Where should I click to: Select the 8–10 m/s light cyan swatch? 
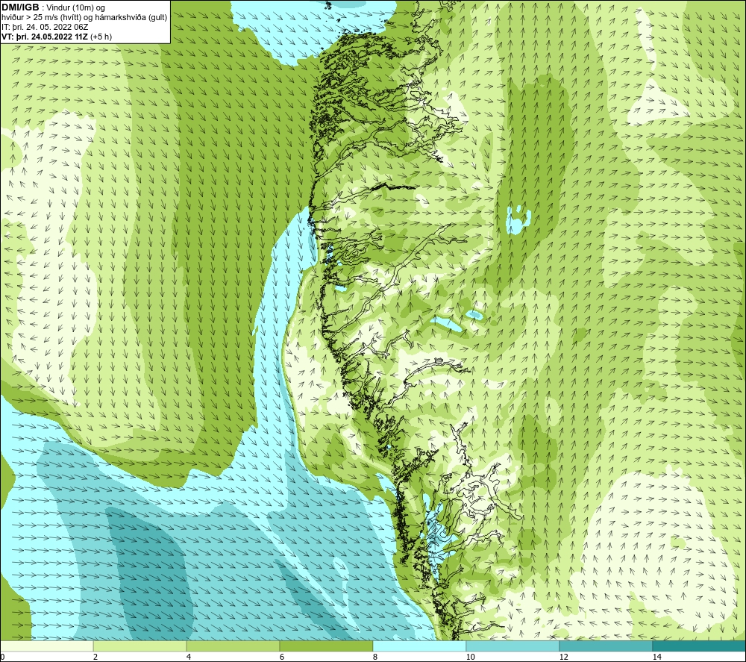(419, 646)
